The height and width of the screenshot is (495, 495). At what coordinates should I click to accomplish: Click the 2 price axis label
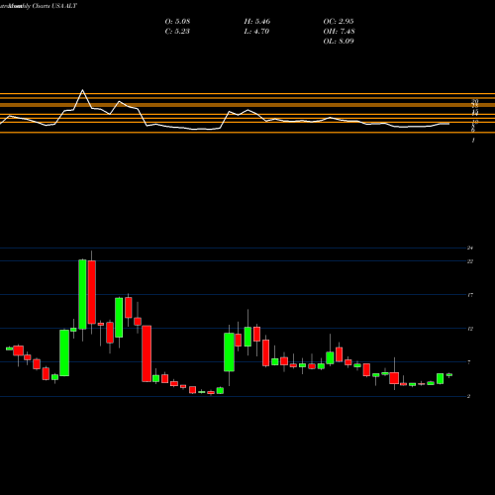pos(468,396)
